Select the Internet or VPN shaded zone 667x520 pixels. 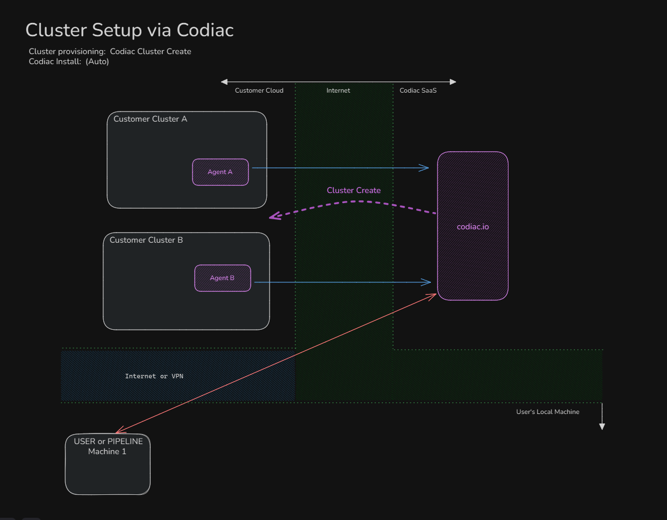(154, 375)
